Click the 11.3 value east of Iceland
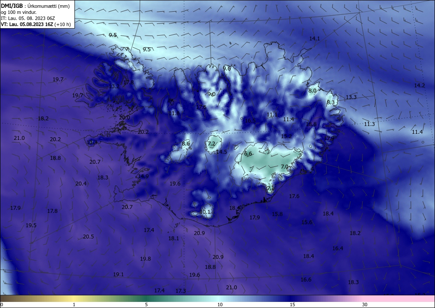The width and height of the screenshot is (435, 308). click(x=369, y=124)
